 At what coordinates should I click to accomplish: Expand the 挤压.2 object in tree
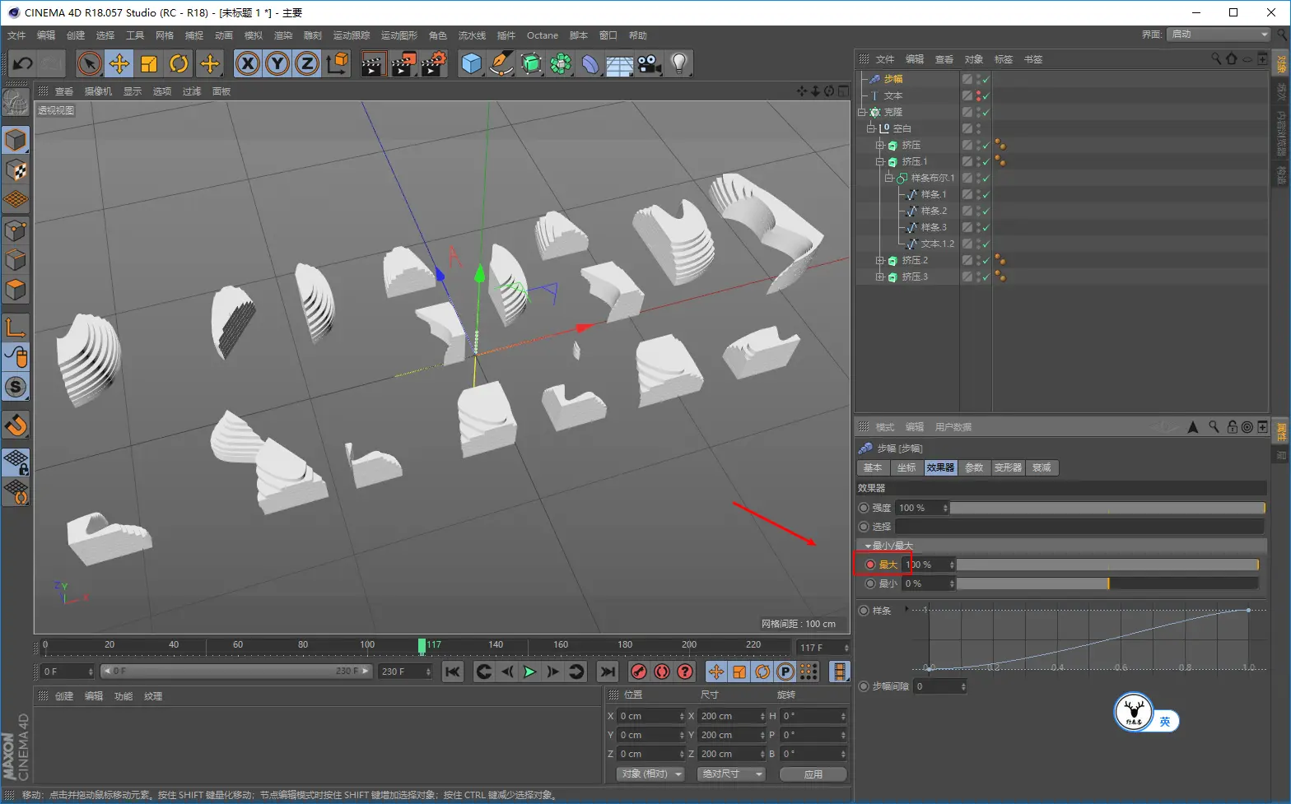pos(880,260)
